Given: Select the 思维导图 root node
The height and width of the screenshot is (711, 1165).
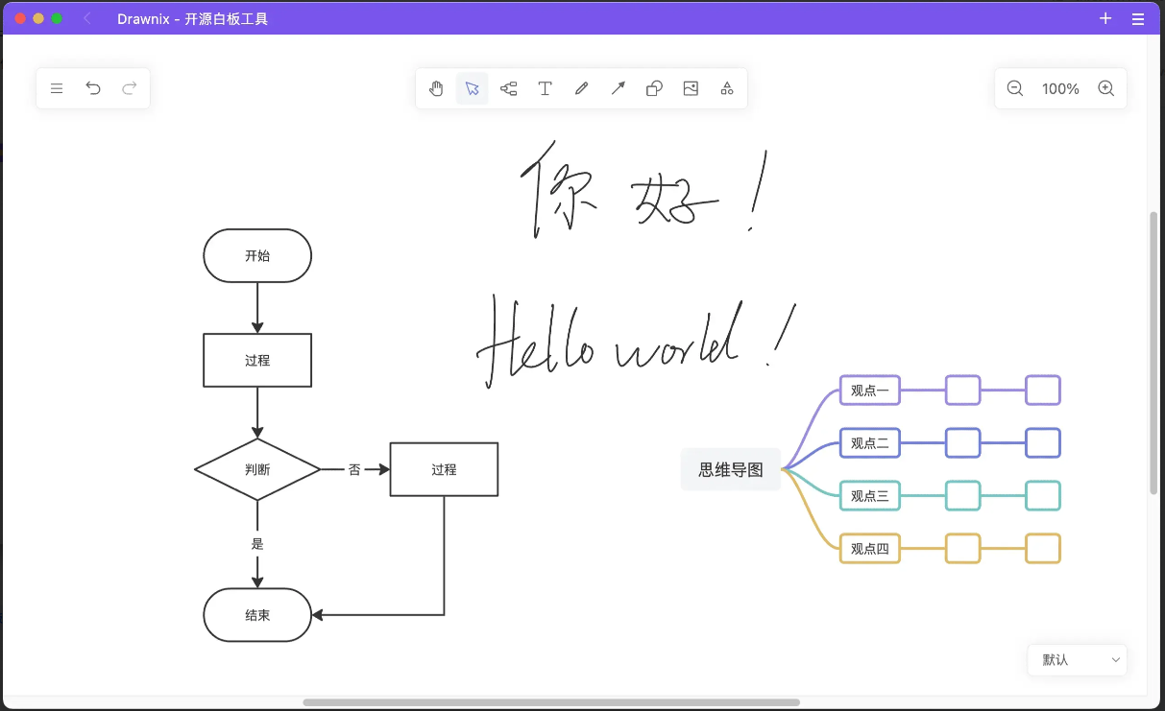Looking at the screenshot, I should [731, 469].
